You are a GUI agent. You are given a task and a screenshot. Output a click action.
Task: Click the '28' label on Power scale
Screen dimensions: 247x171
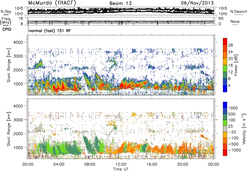coord(230,45)
